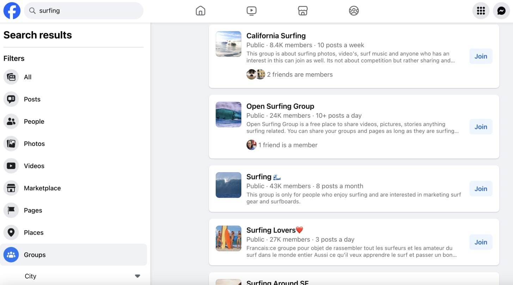Choose the All filter label
Image resolution: width=513 pixels, height=285 pixels.
28,77
